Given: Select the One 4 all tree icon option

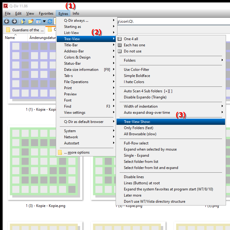Looking at the screenshot, I should pyautogui.click(x=131, y=39).
